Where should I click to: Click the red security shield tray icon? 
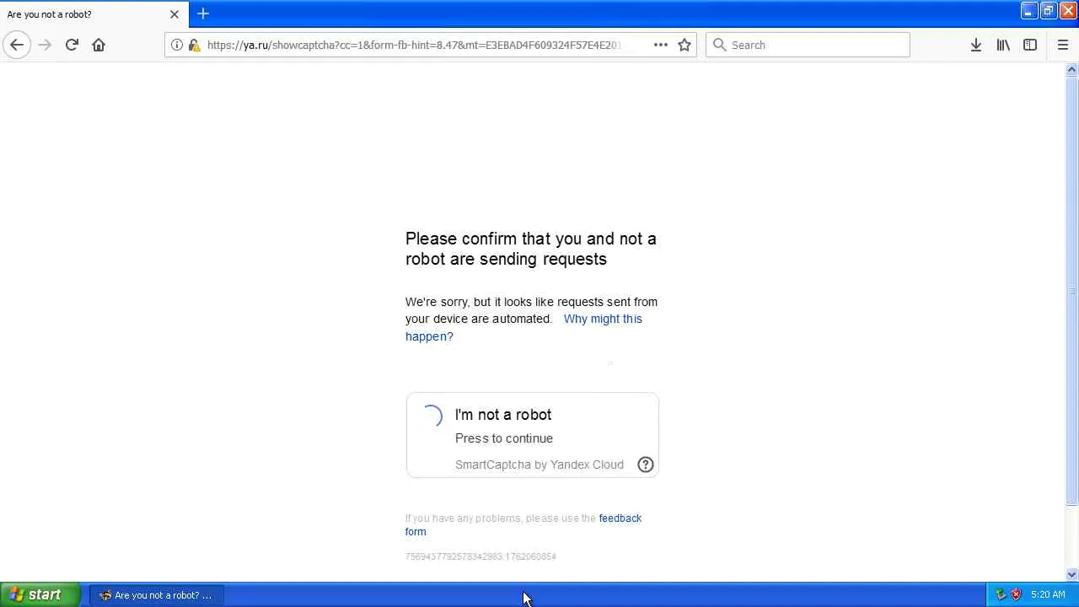1016,594
